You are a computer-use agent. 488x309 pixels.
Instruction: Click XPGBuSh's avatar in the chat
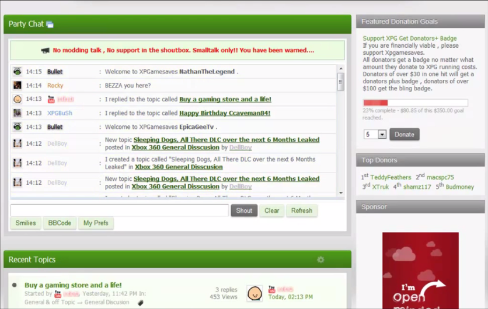point(18,113)
